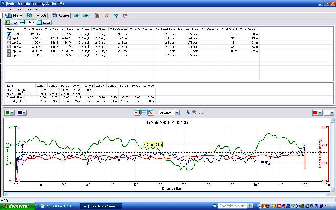Open the User menu
The image size is (336, 210).
[x=28, y=9]
